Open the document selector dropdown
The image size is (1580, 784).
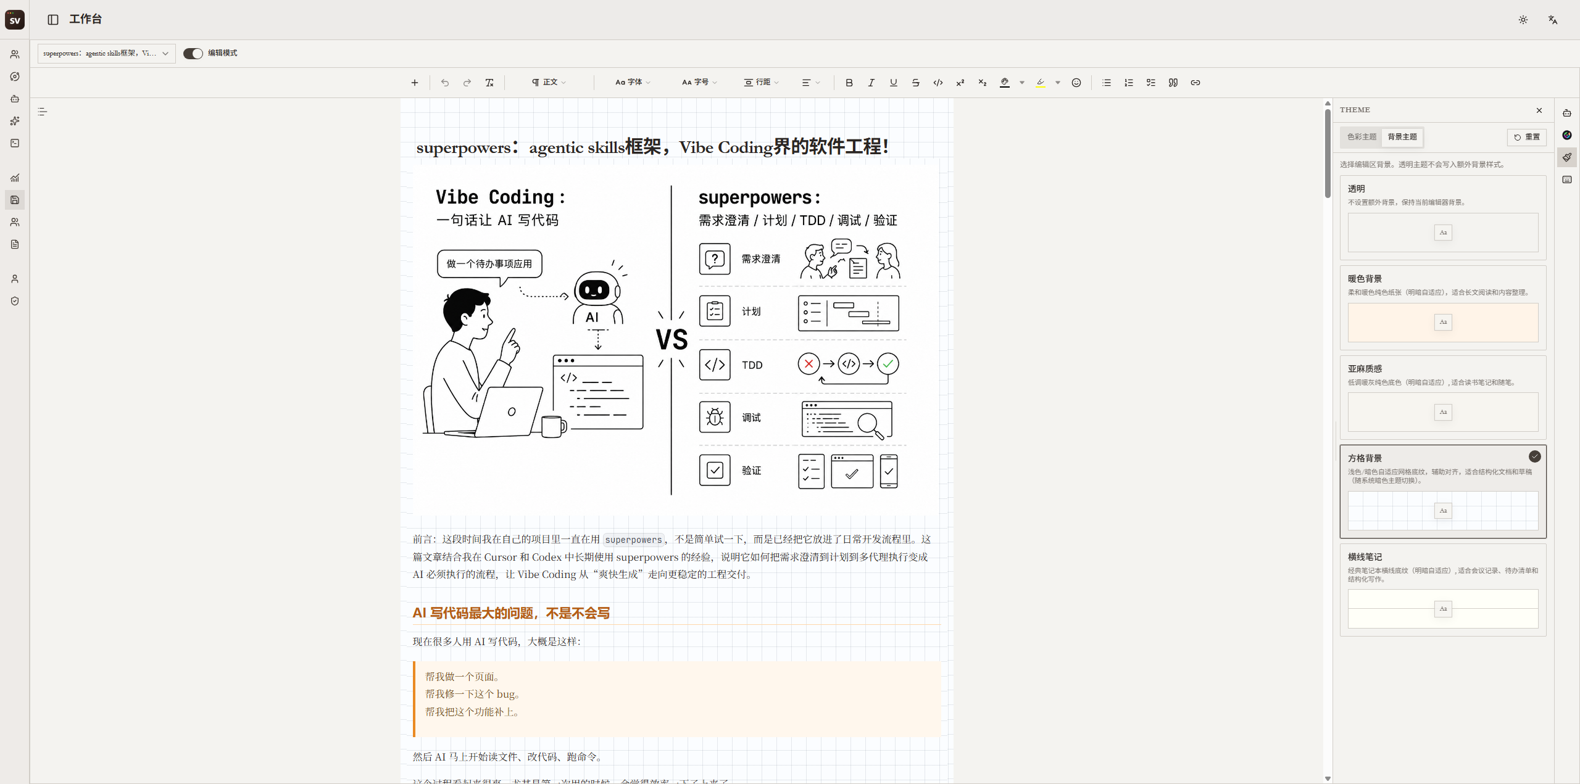(x=106, y=54)
